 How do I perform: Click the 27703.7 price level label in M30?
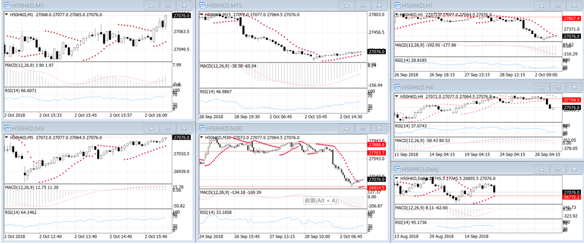point(376,153)
